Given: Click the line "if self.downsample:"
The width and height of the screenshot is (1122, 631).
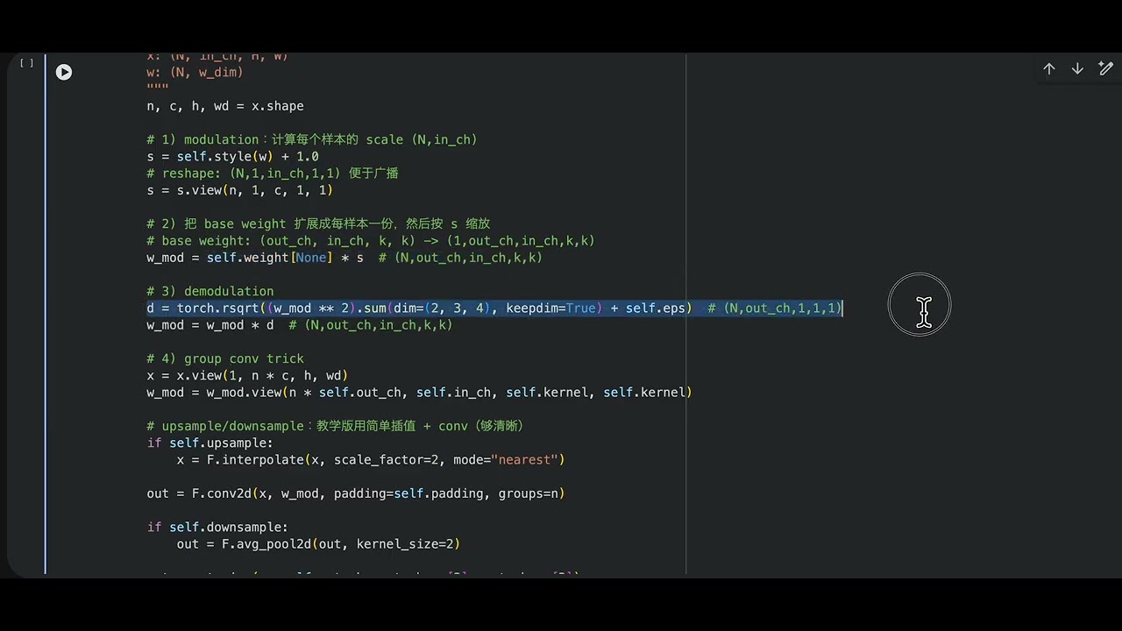Looking at the screenshot, I should pyautogui.click(x=217, y=527).
